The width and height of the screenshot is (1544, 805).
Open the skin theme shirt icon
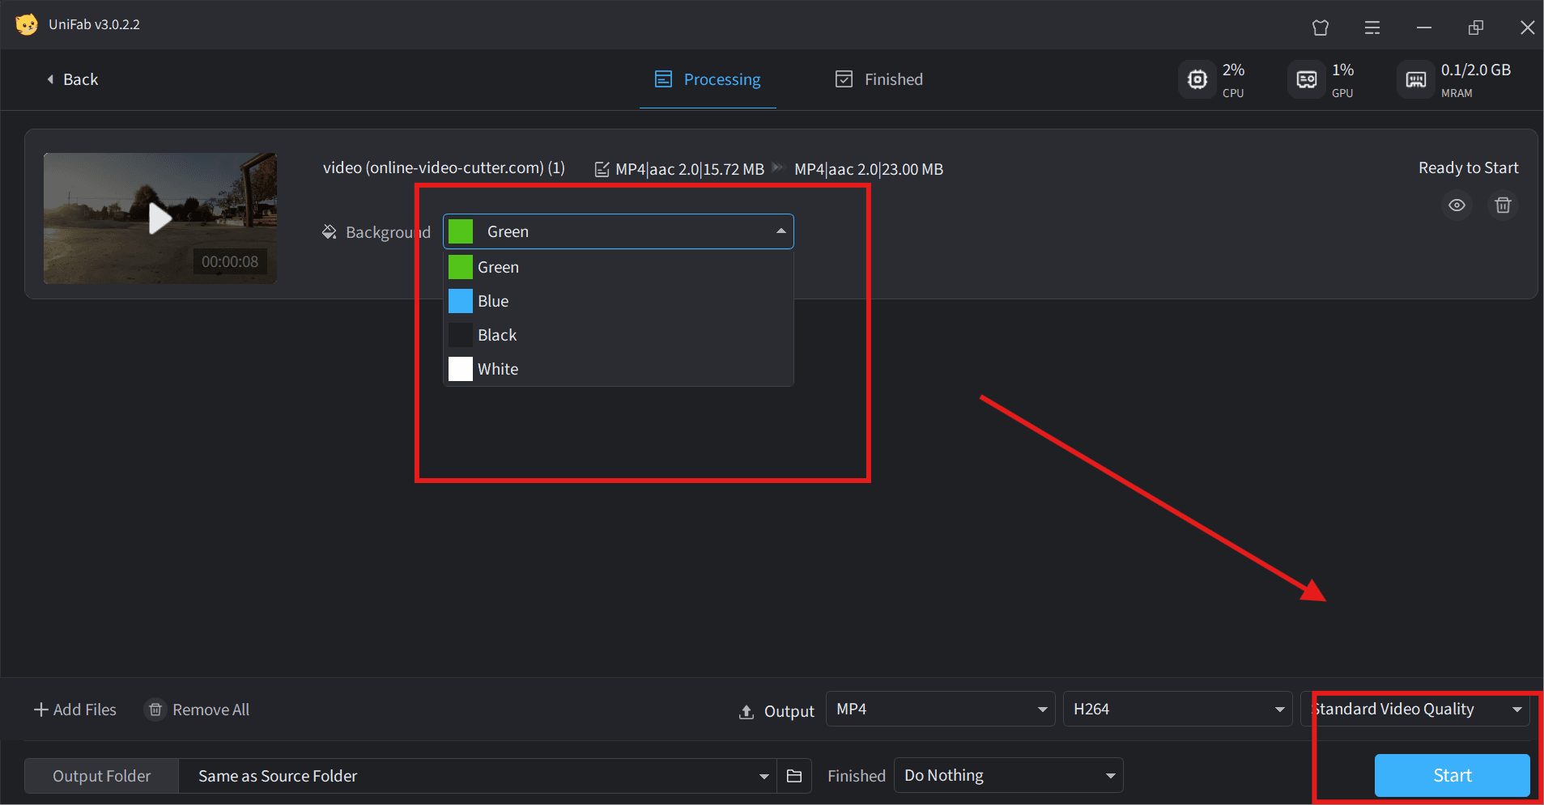pos(1321,28)
